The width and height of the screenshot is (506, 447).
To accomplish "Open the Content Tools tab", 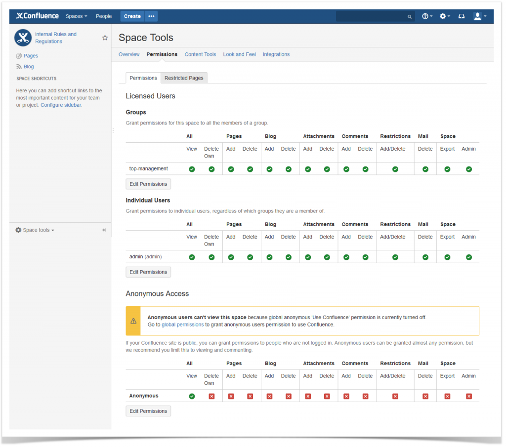I will [200, 54].
